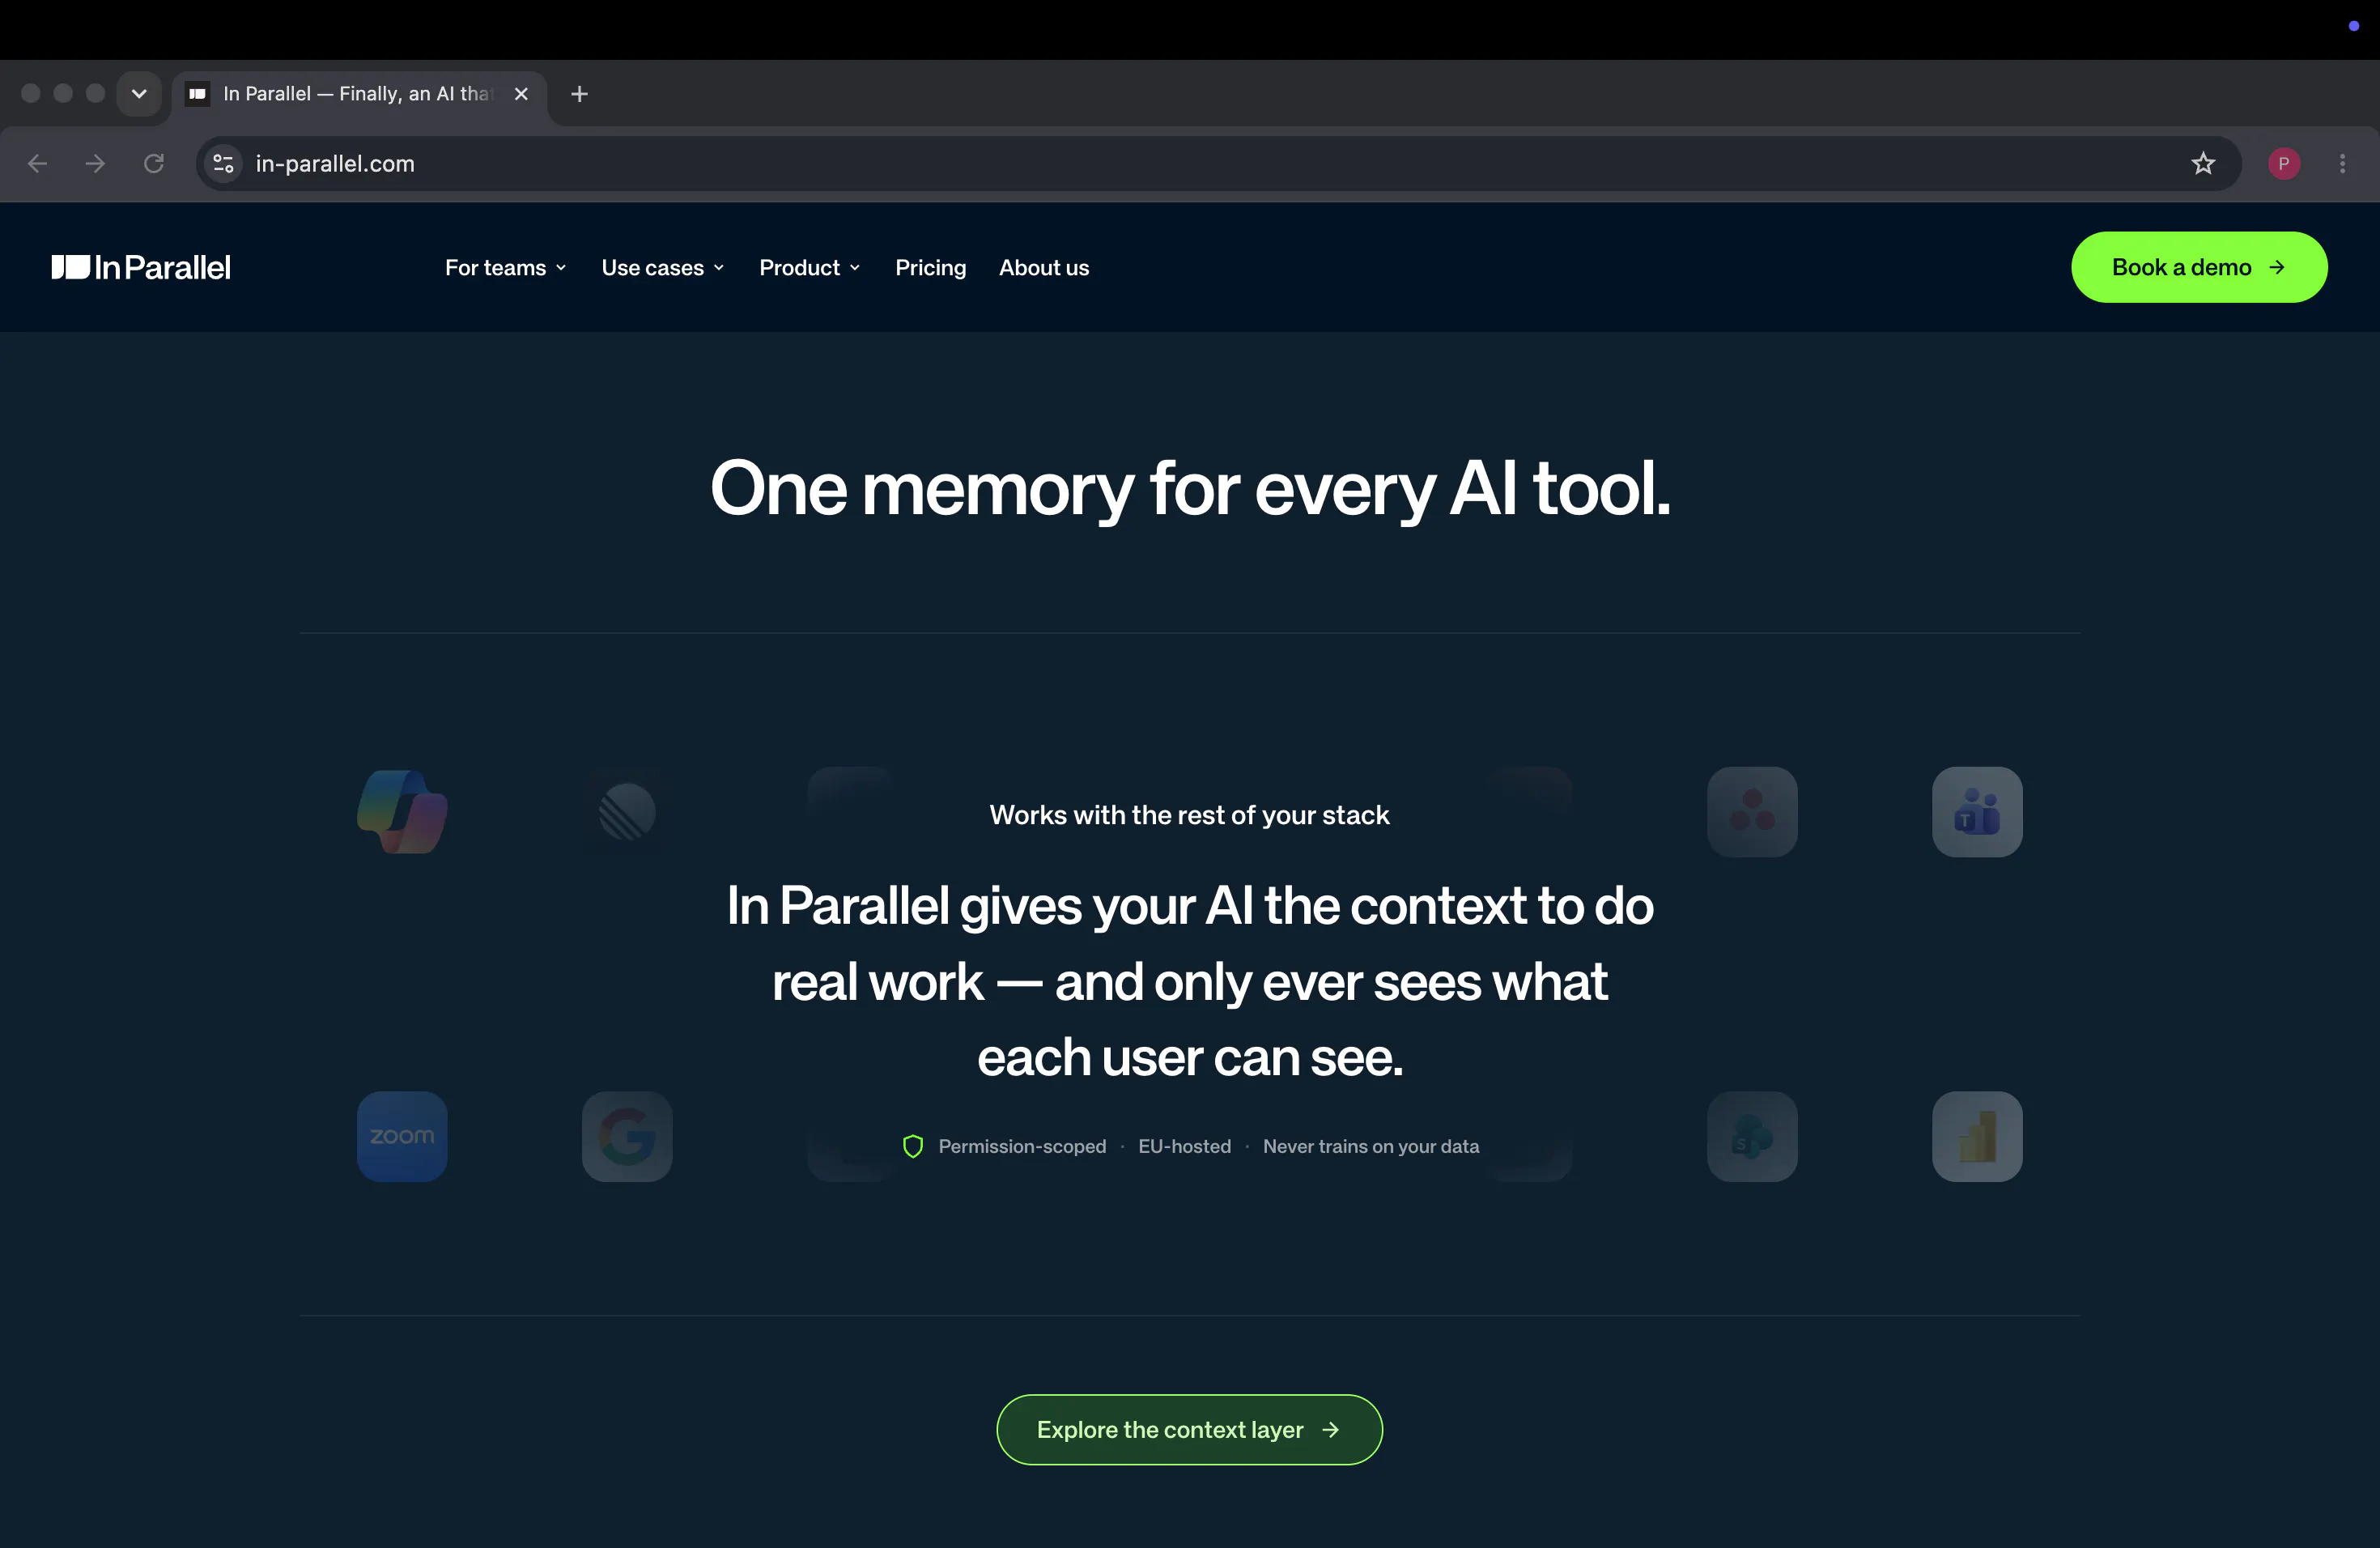2380x1548 pixels.
Task: Select the In Parallel browser tab
Action: tap(358, 94)
